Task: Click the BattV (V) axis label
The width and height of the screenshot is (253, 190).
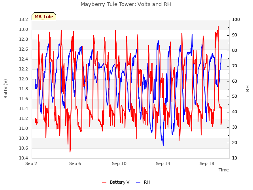Action: (x=6, y=89)
